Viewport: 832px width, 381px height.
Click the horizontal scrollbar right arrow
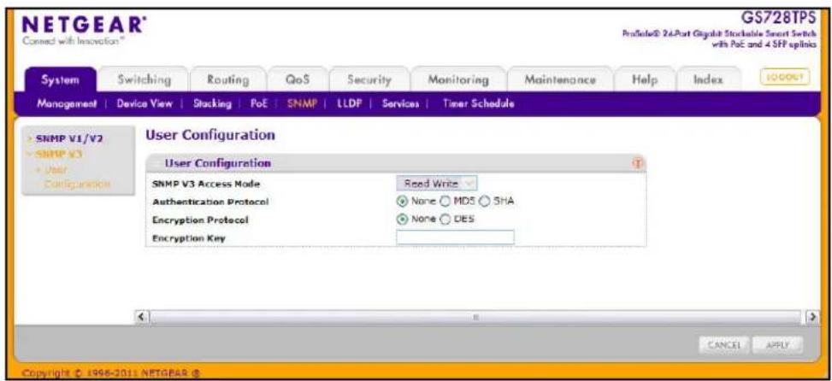pos(811,316)
